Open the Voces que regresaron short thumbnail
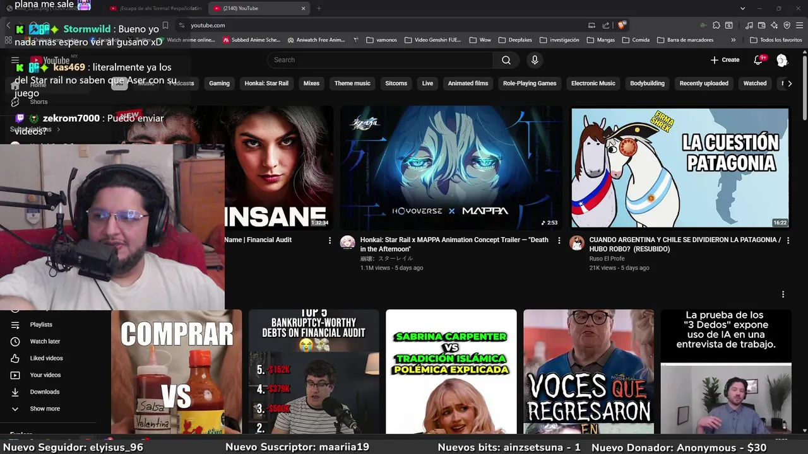 click(x=588, y=371)
